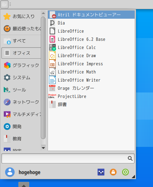
Task: Launch LibreOffice Impress
Action: [91, 64]
